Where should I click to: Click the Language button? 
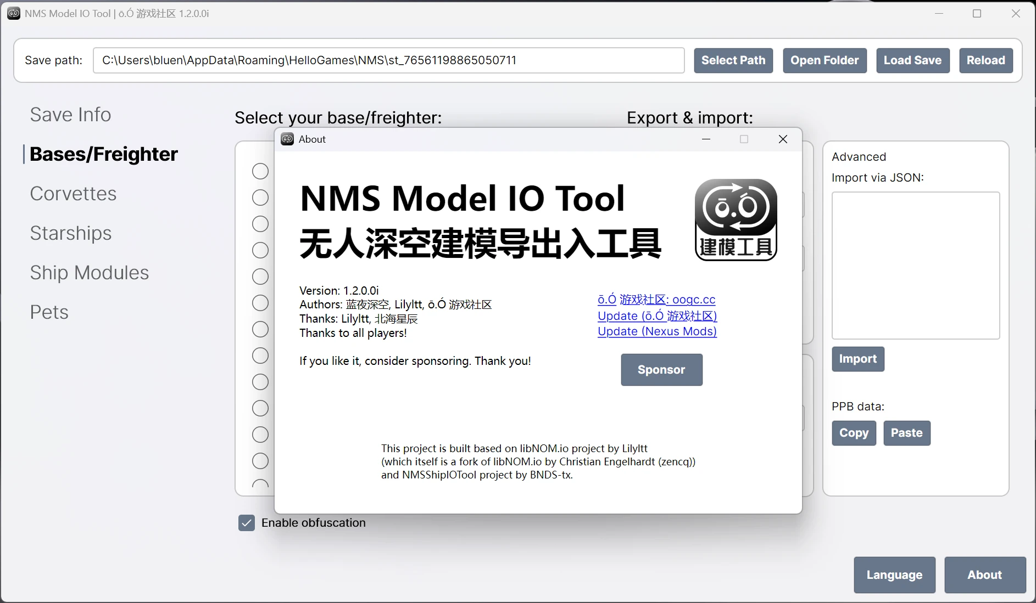click(x=894, y=575)
